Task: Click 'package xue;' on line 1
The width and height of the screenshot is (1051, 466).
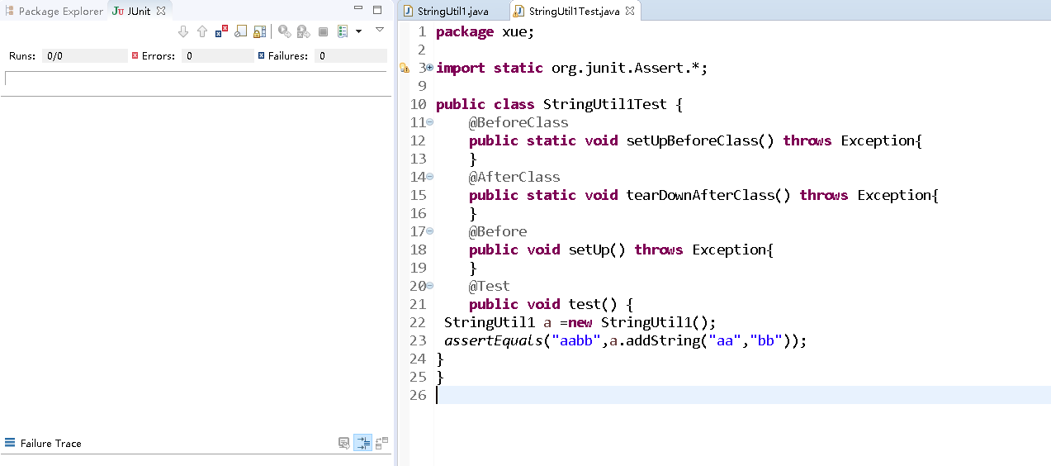Action: [485, 31]
